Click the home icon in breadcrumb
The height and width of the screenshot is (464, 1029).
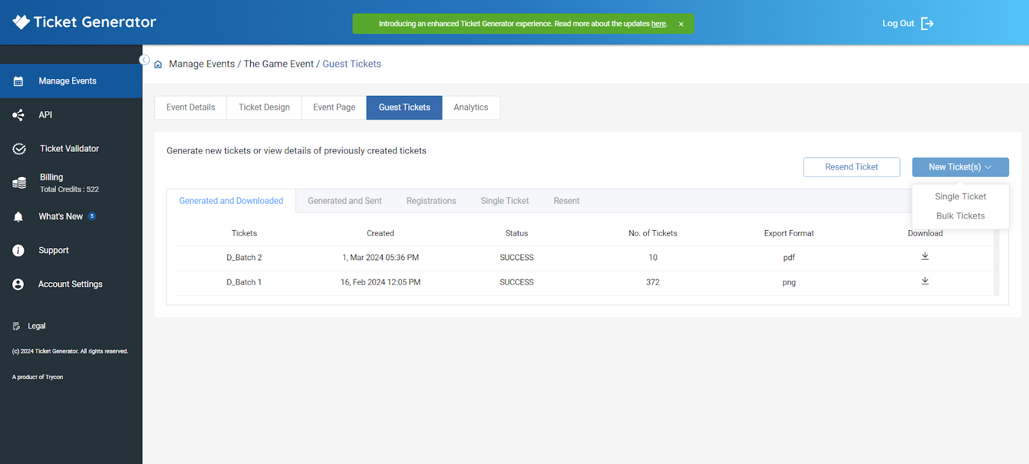158,65
